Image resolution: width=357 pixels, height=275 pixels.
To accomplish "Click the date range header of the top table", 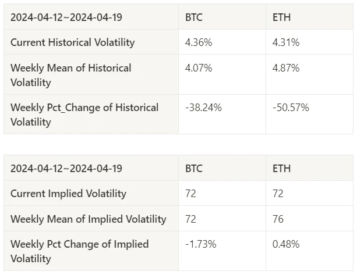I will tap(66, 17).
